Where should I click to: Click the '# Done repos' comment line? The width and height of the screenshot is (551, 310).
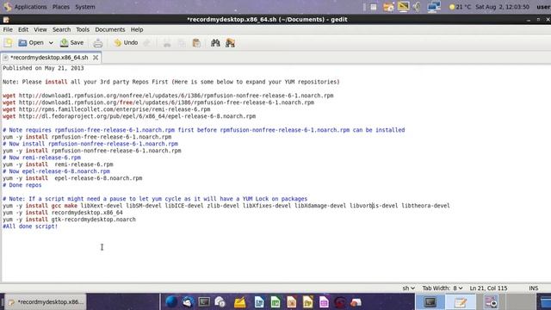pos(22,185)
